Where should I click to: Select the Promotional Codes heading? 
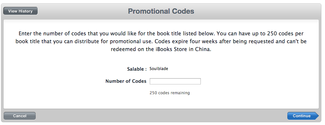161,11
